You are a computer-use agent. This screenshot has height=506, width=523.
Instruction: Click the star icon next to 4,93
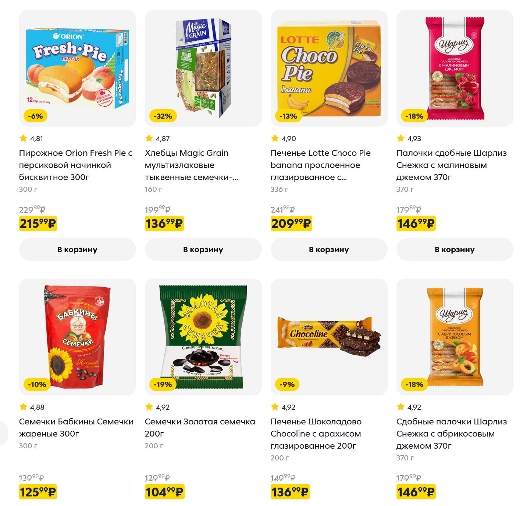pos(401,138)
